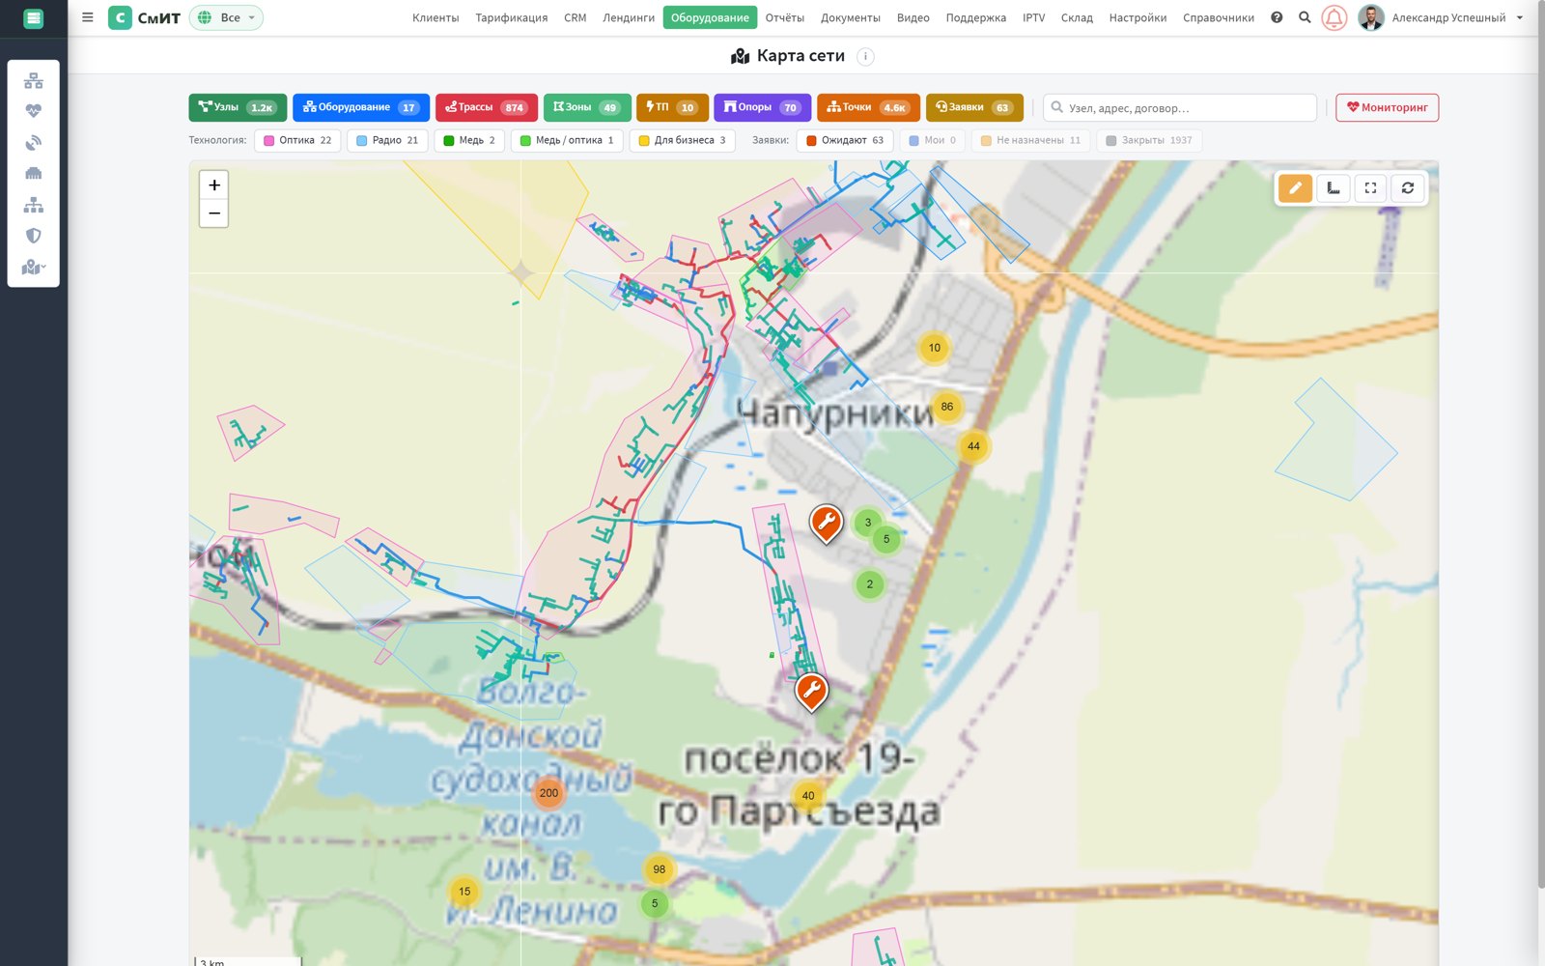
Task: Refresh the map data
Action: point(1408,187)
